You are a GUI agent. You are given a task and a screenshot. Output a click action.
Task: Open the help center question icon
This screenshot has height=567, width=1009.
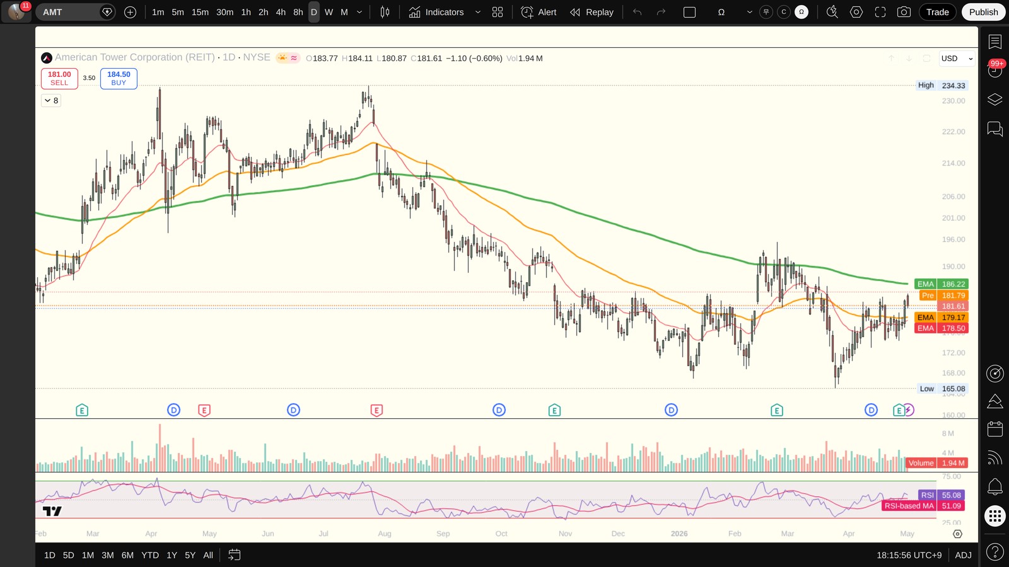(x=995, y=553)
